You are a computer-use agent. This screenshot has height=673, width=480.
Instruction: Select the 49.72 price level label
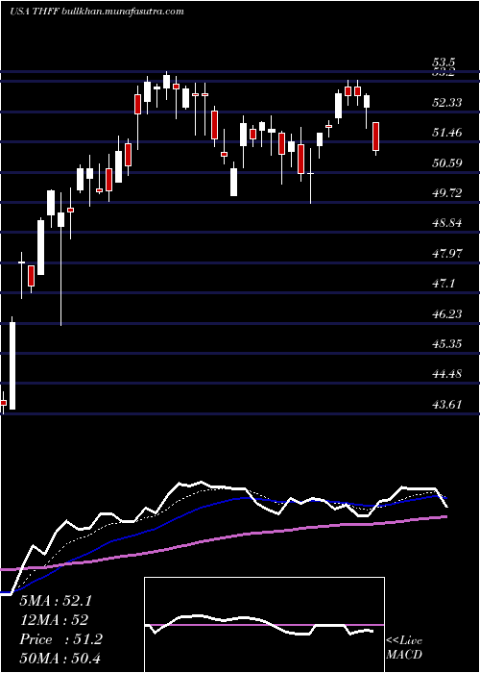tap(446, 192)
